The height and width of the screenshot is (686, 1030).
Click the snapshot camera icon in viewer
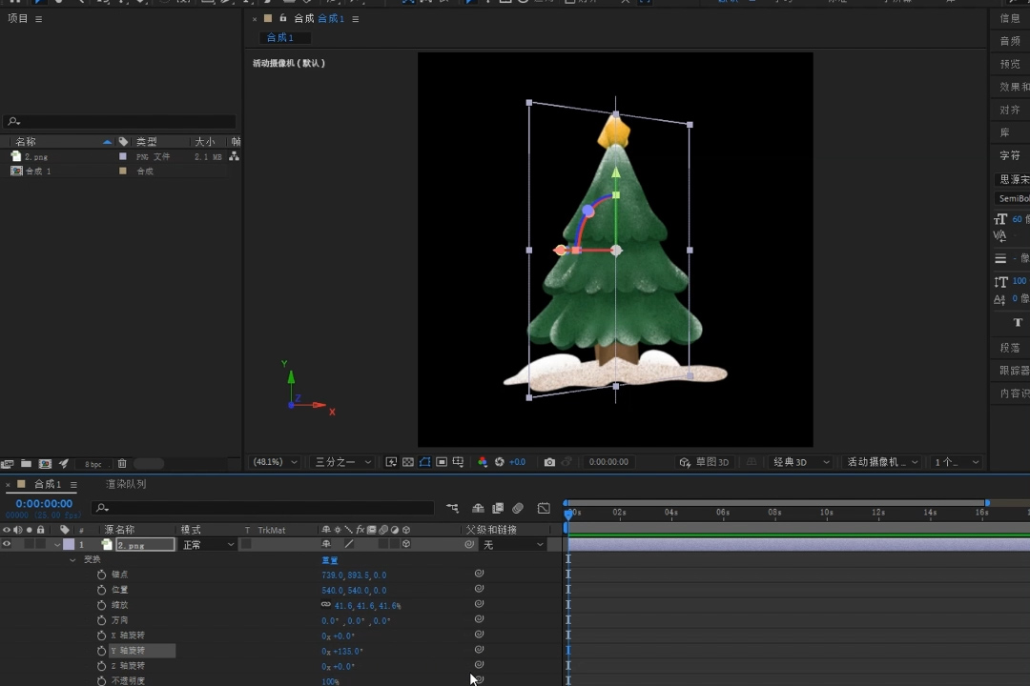tap(549, 462)
